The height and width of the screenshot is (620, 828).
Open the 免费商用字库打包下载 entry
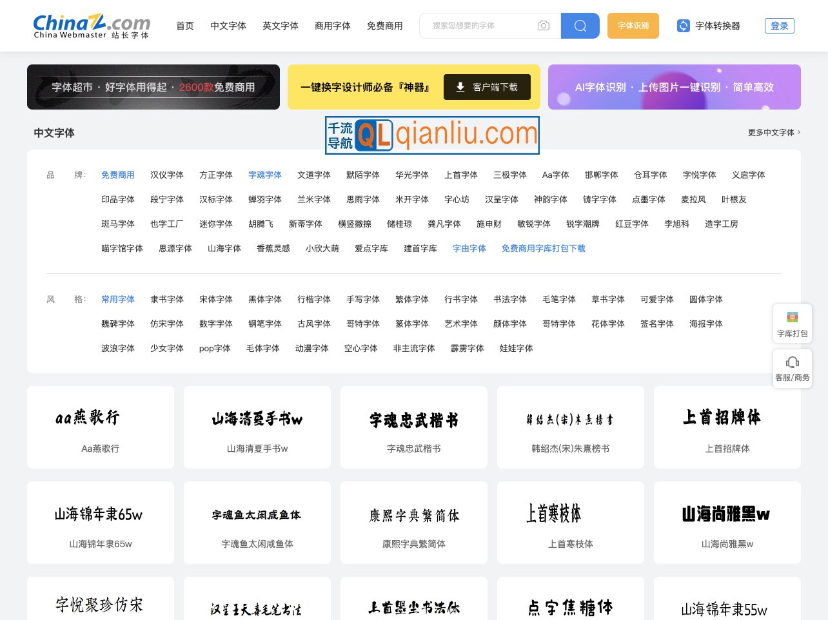(544, 248)
